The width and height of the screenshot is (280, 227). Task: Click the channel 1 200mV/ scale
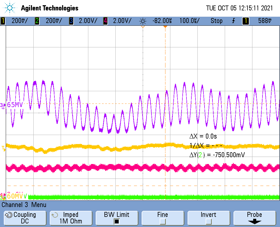20,21
